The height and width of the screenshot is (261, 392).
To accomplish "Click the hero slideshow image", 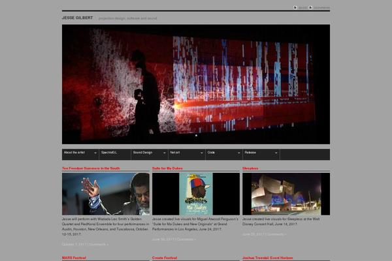I will [x=196, y=84].
